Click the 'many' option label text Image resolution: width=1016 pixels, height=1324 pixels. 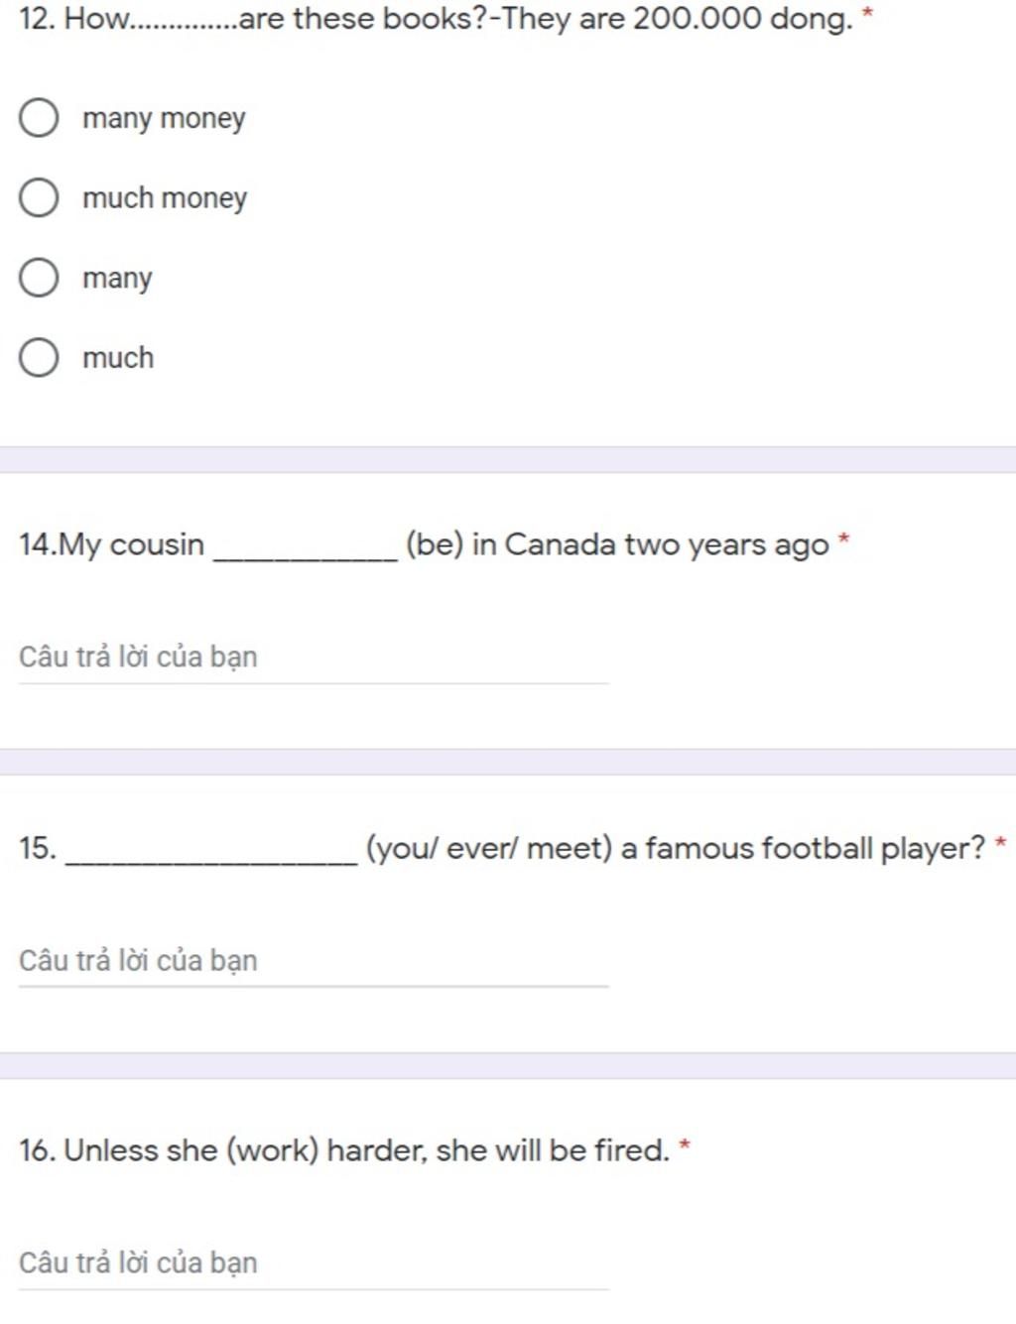point(117,279)
